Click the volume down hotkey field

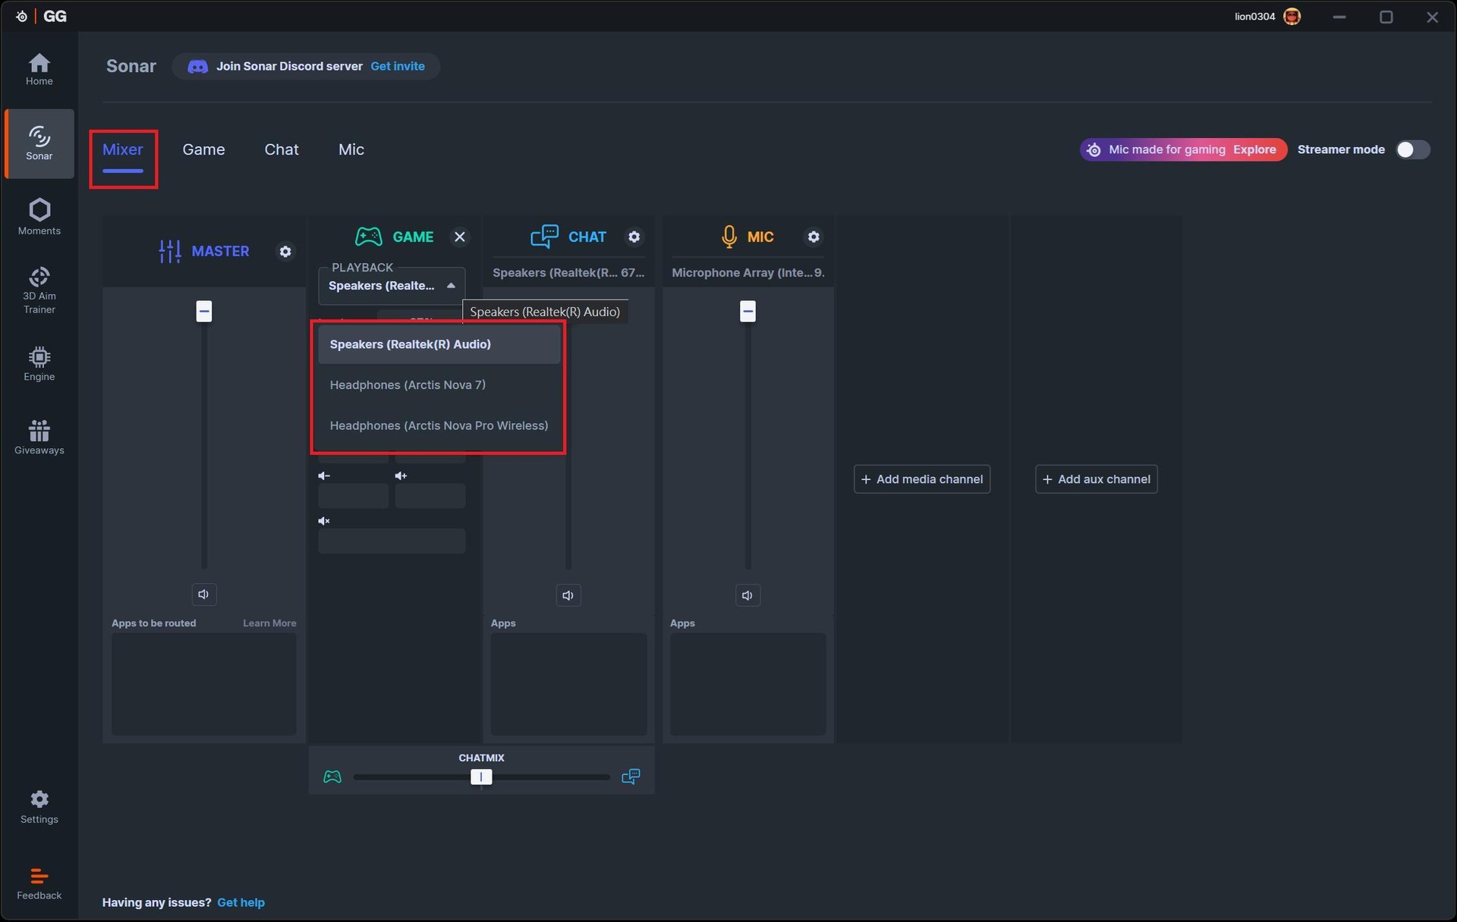point(354,496)
